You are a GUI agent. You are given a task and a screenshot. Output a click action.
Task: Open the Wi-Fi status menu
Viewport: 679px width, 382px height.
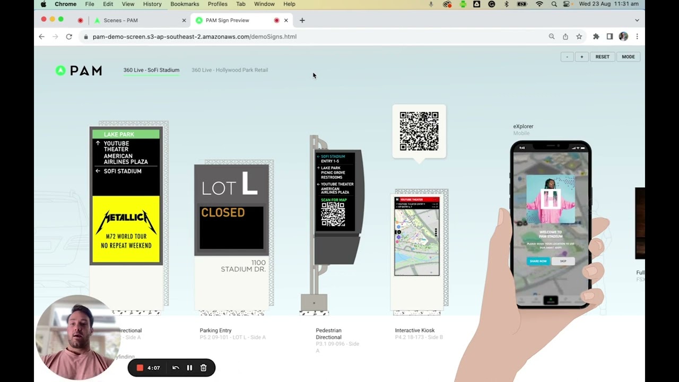539,4
